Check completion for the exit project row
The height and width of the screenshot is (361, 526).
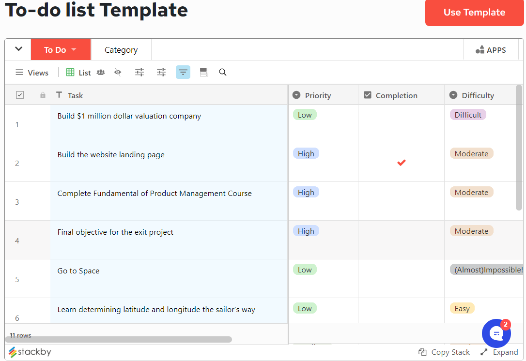401,240
